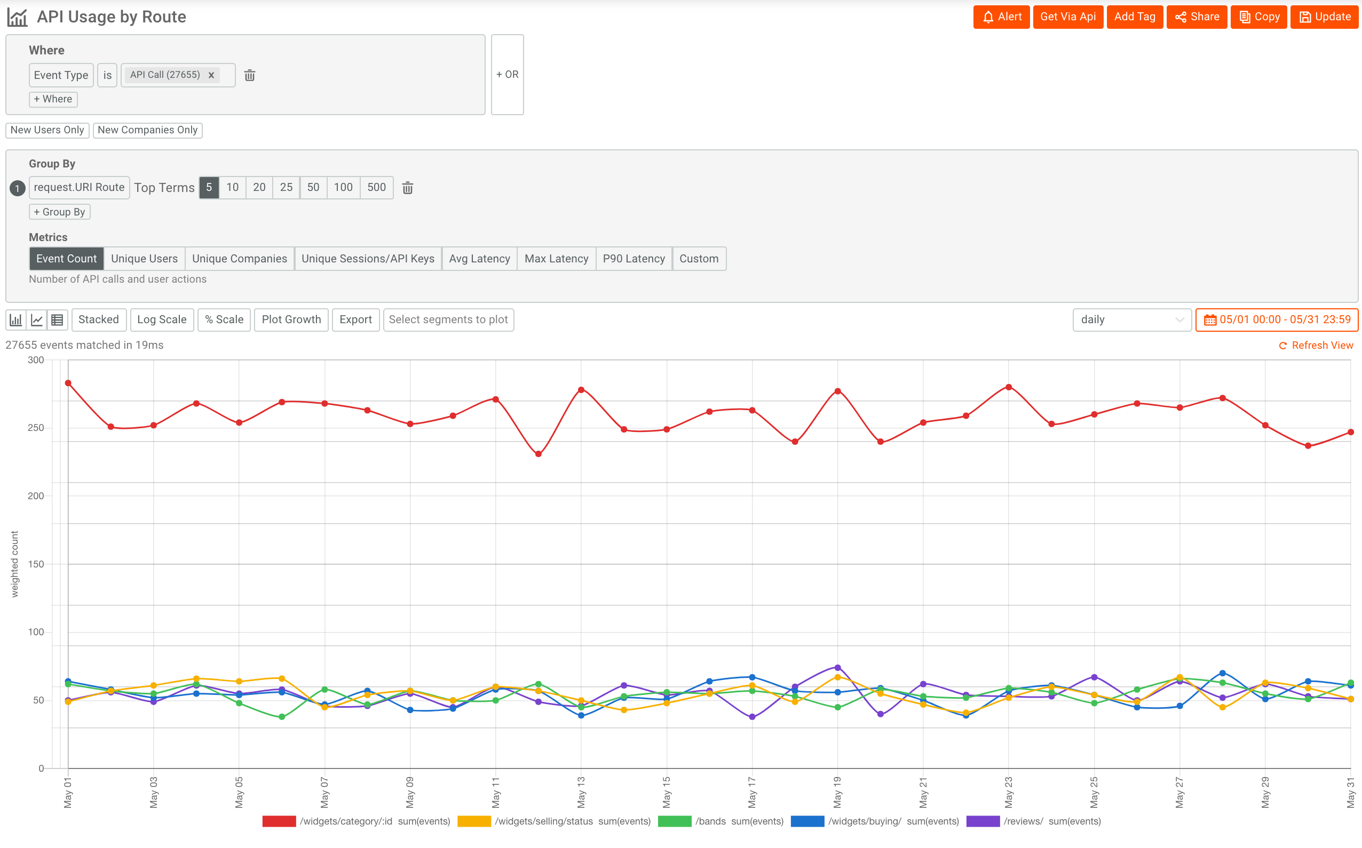Select the Max Latency metric
Viewport: 1362px width, 848px height.
coord(556,259)
